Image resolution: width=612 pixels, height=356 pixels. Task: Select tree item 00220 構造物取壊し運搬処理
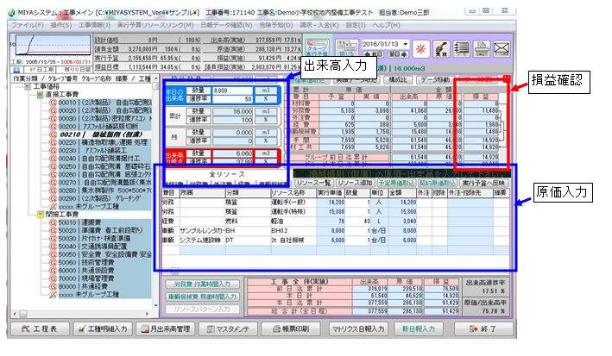point(104,143)
